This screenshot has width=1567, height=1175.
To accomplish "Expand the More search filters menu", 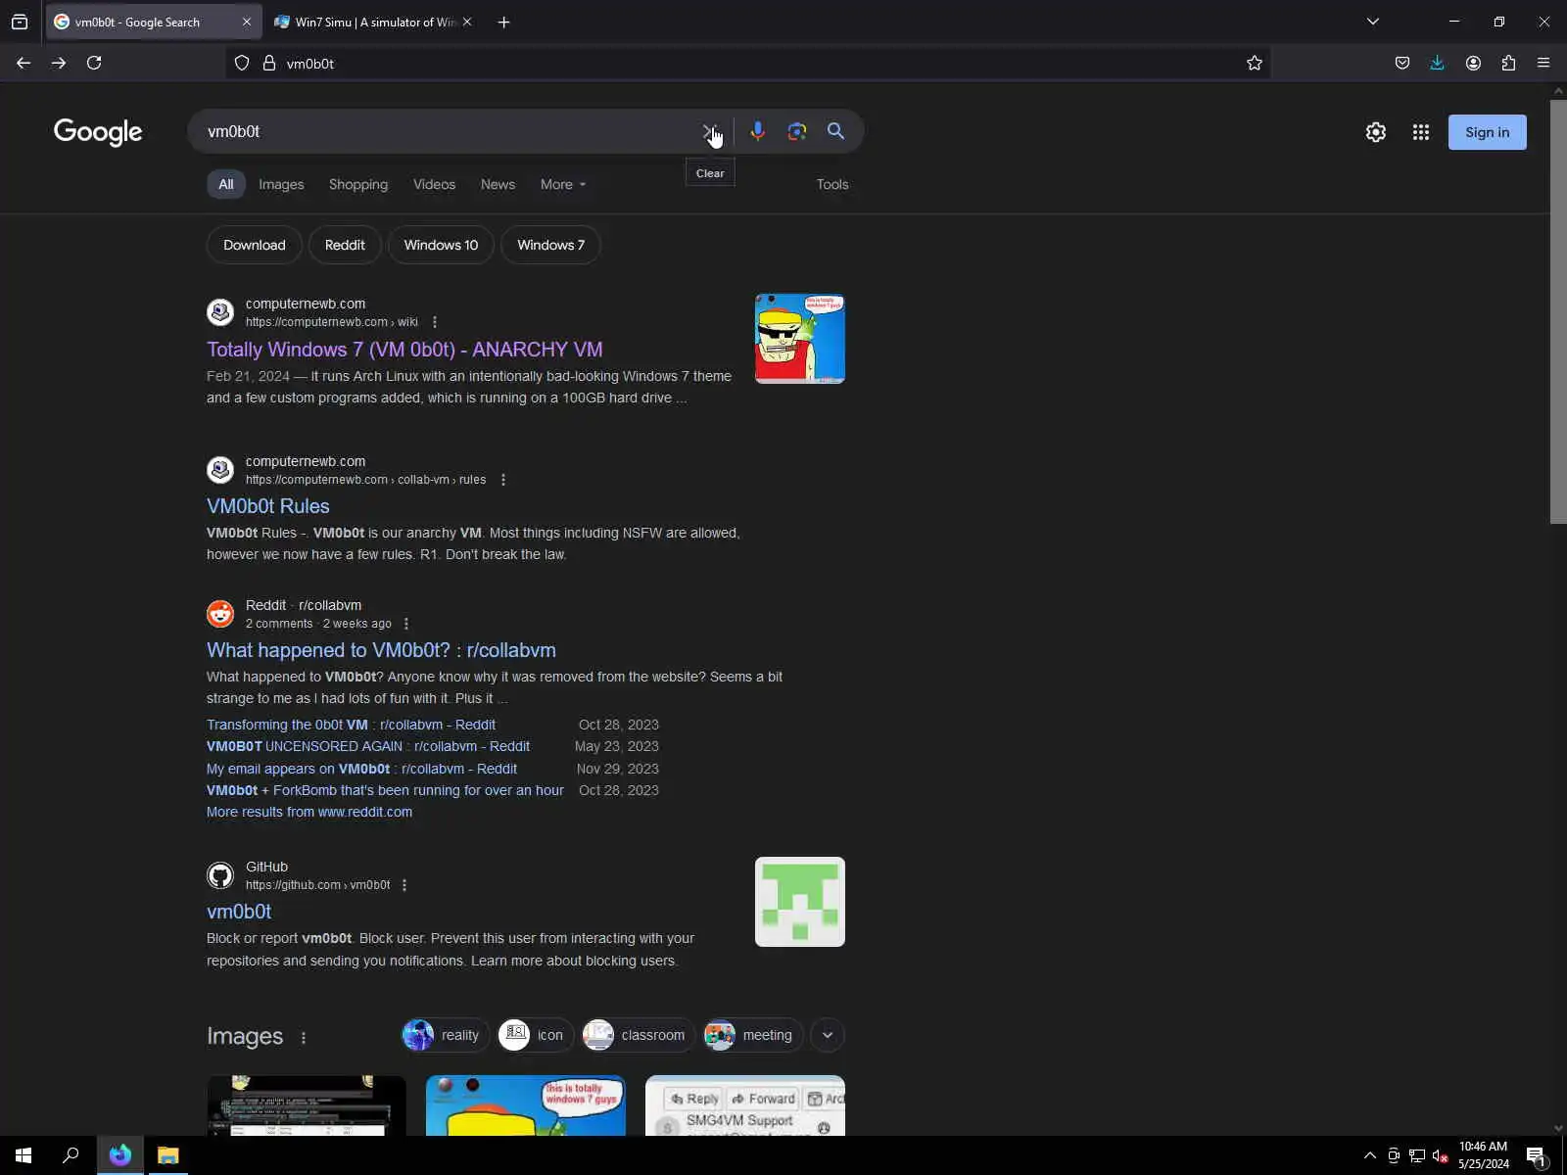I will click(563, 184).
